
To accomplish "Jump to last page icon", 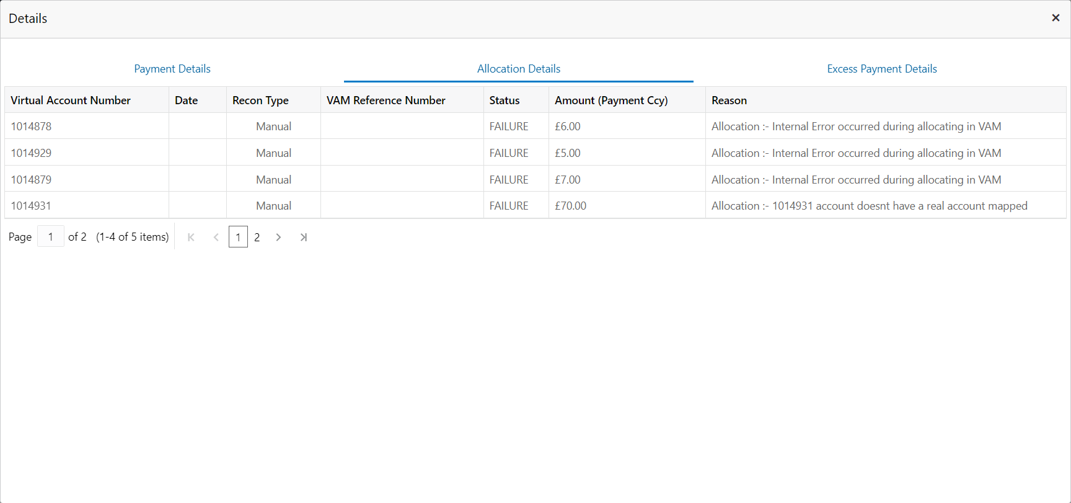I will coord(303,237).
